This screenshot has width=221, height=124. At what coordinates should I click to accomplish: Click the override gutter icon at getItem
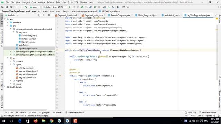(60, 76)
